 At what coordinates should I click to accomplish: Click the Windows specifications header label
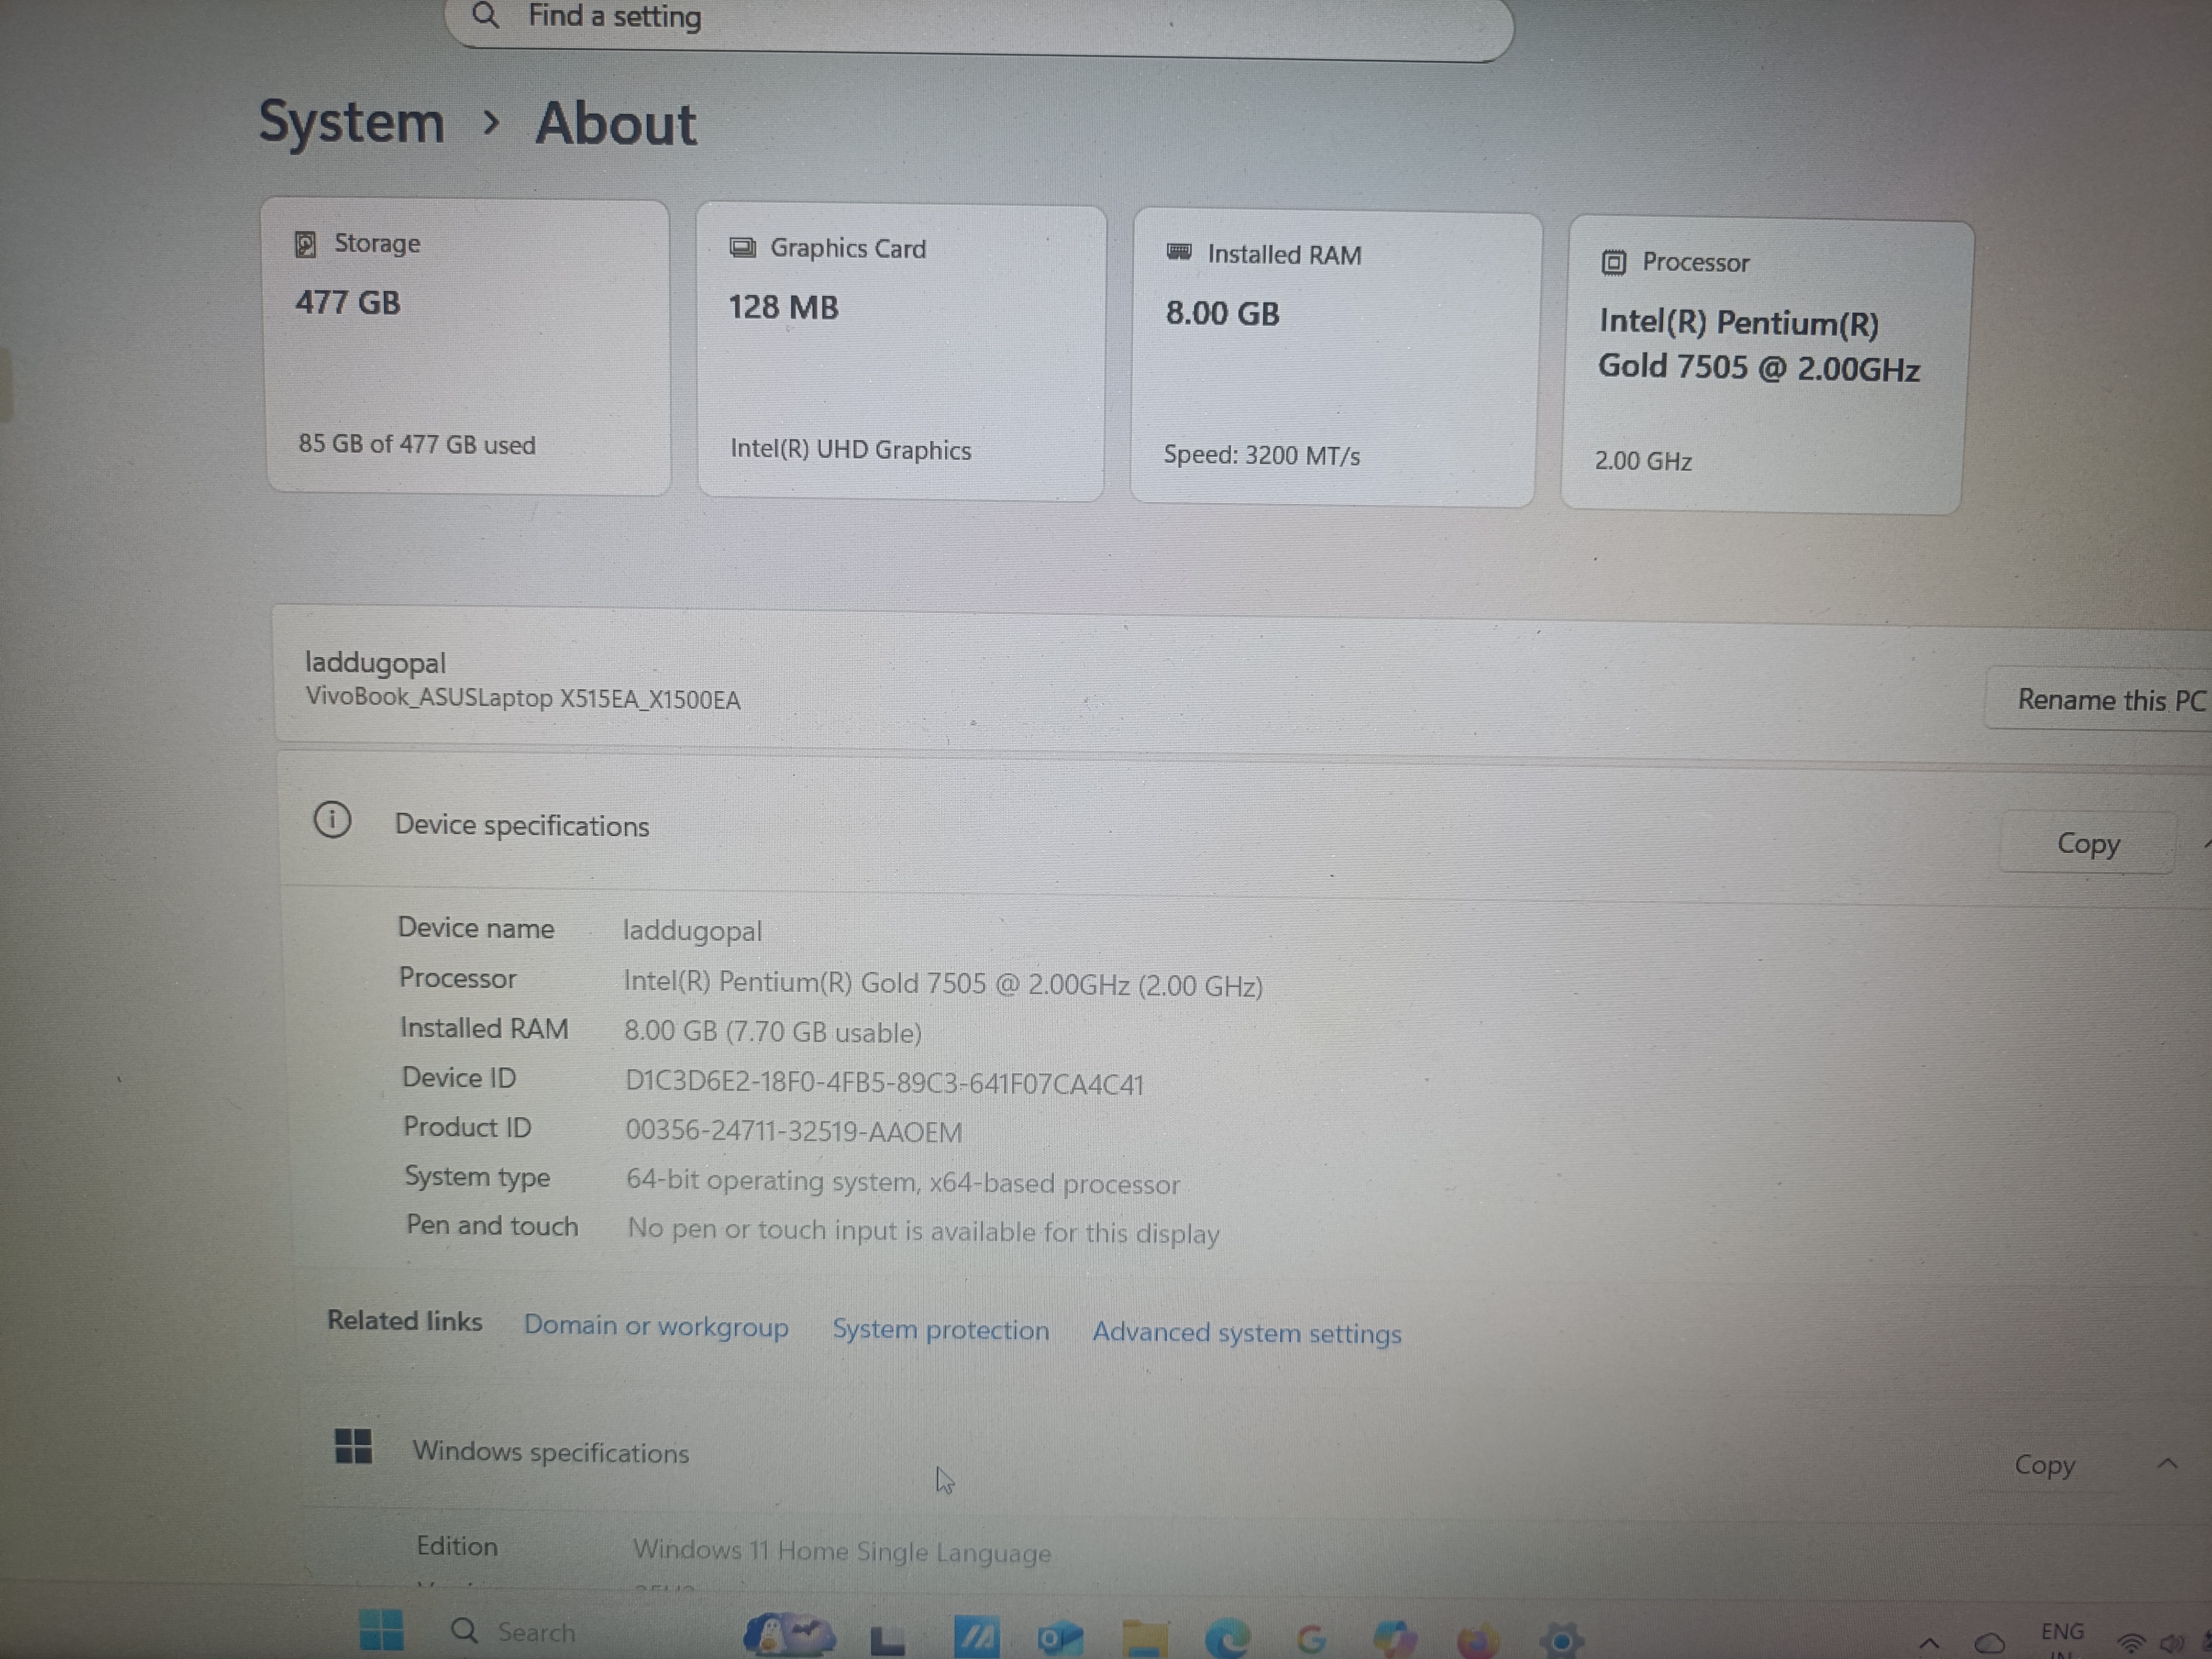tap(551, 1452)
